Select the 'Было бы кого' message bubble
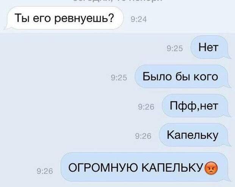The image size is (235, 187). coord(183,76)
